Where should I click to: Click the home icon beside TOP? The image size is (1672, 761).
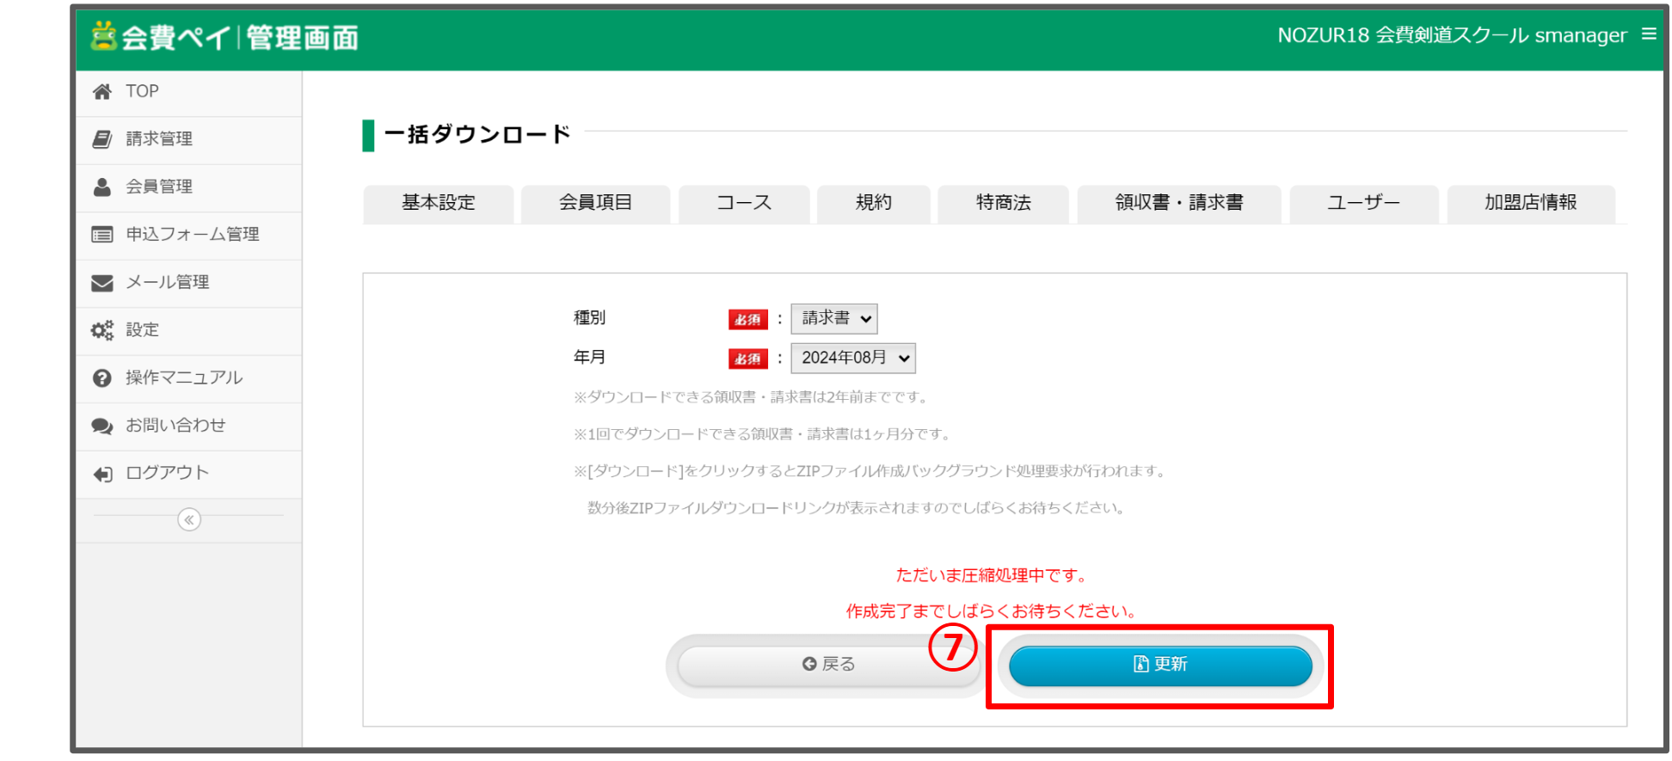(x=102, y=92)
